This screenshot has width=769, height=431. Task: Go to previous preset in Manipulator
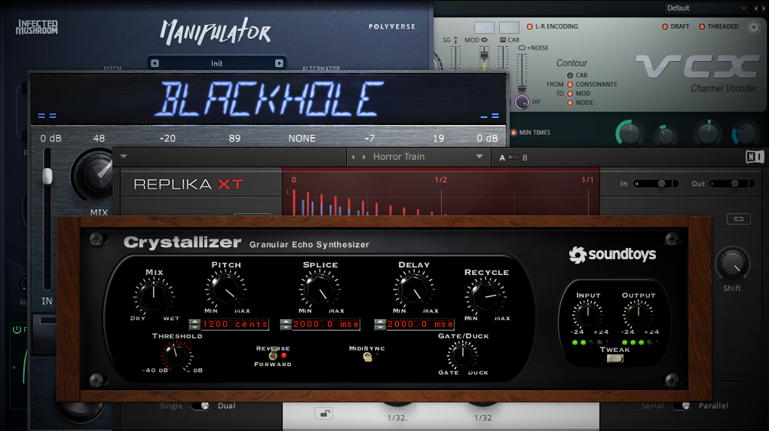(x=155, y=63)
